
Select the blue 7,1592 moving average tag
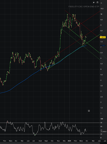(x=103, y=46)
